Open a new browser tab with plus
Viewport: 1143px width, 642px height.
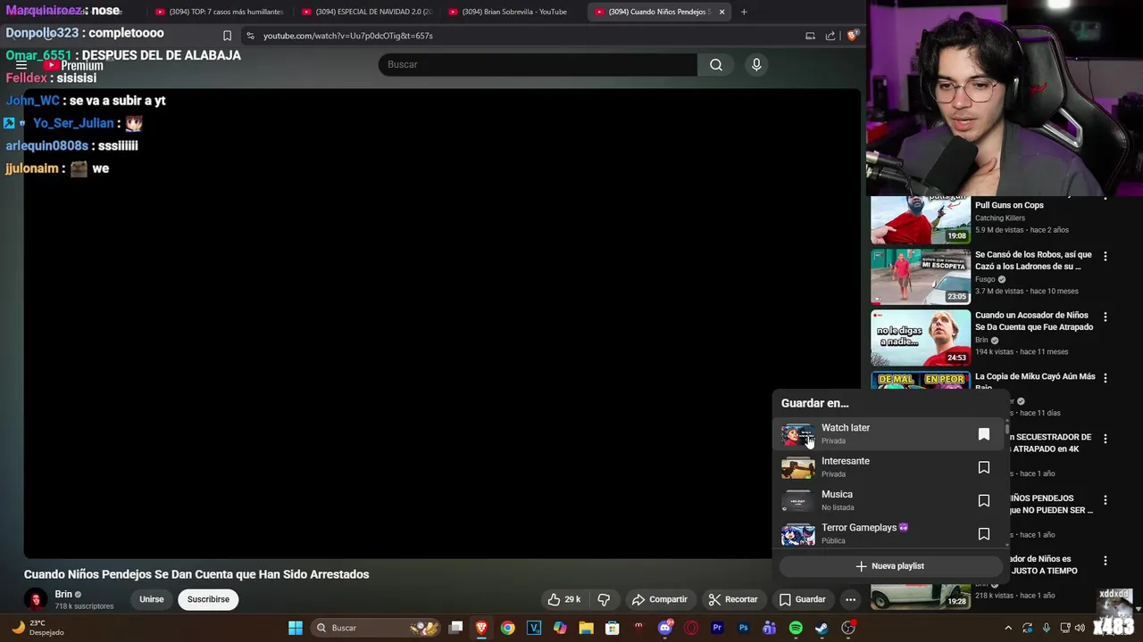click(x=744, y=12)
